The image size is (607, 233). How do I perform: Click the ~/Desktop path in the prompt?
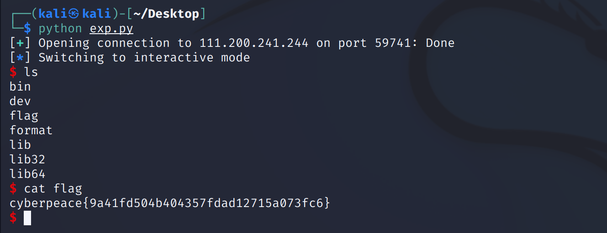point(166,14)
